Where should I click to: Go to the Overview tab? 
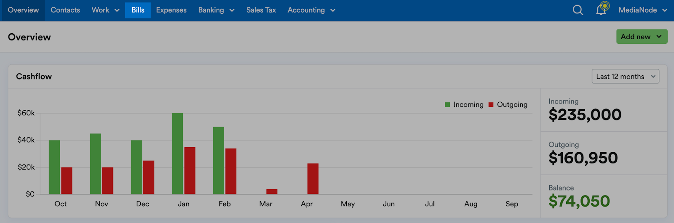(x=23, y=10)
